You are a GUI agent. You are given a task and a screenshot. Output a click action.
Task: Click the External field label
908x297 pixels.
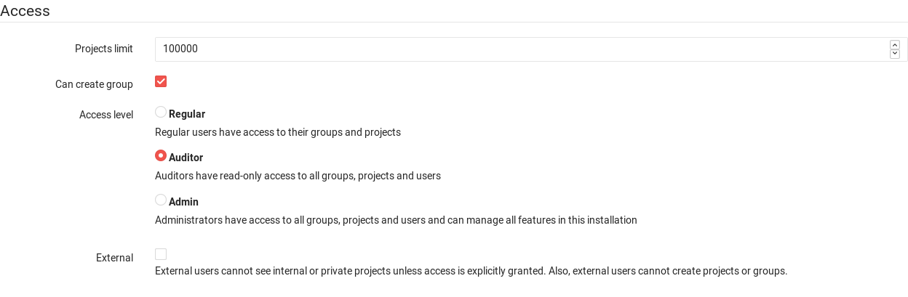[x=114, y=258]
